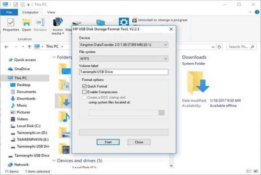Click the selected Downloads folder icon
This screenshot has height=175, width=261.
point(64,101)
